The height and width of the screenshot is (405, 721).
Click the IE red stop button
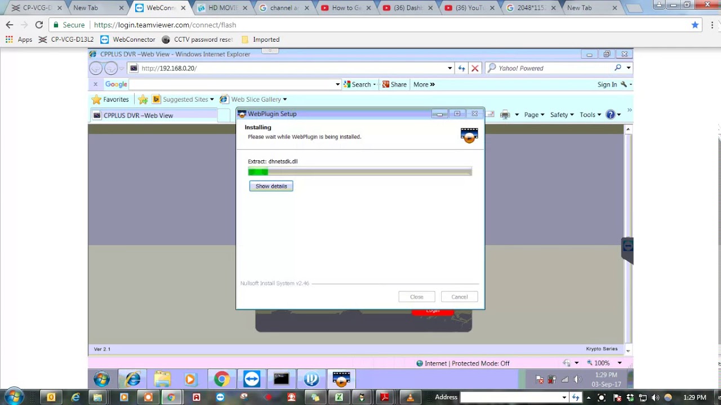pyautogui.click(x=475, y=68)
